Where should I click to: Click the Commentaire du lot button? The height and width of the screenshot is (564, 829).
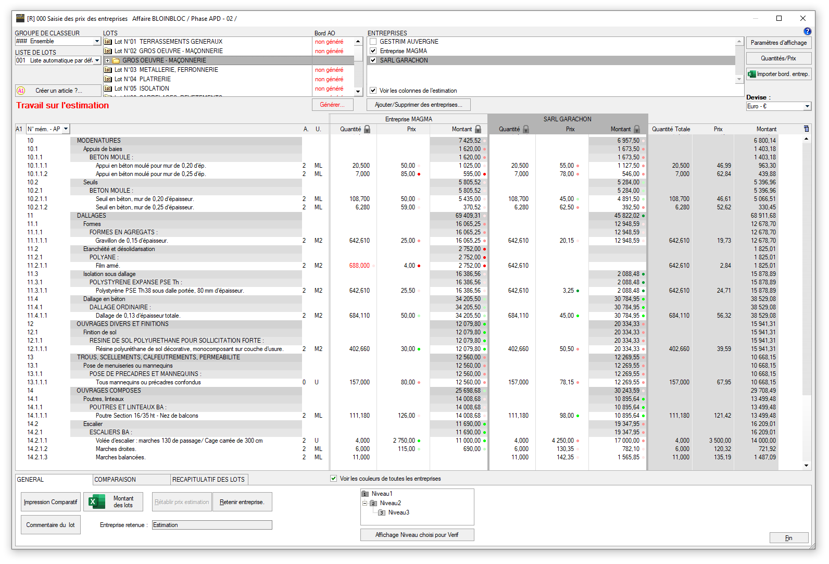tap(51, 525)
